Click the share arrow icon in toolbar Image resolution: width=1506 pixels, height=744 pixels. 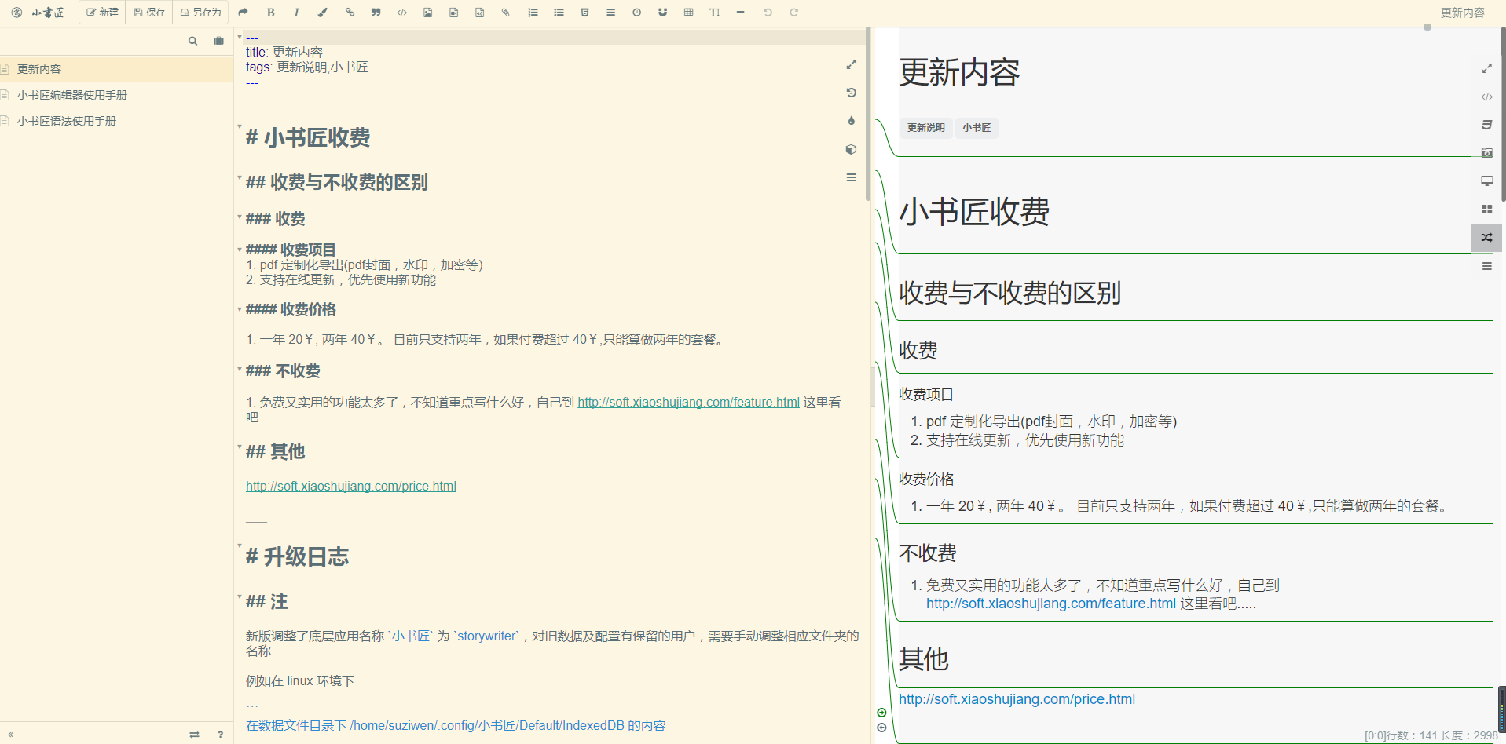pos(243,13)
